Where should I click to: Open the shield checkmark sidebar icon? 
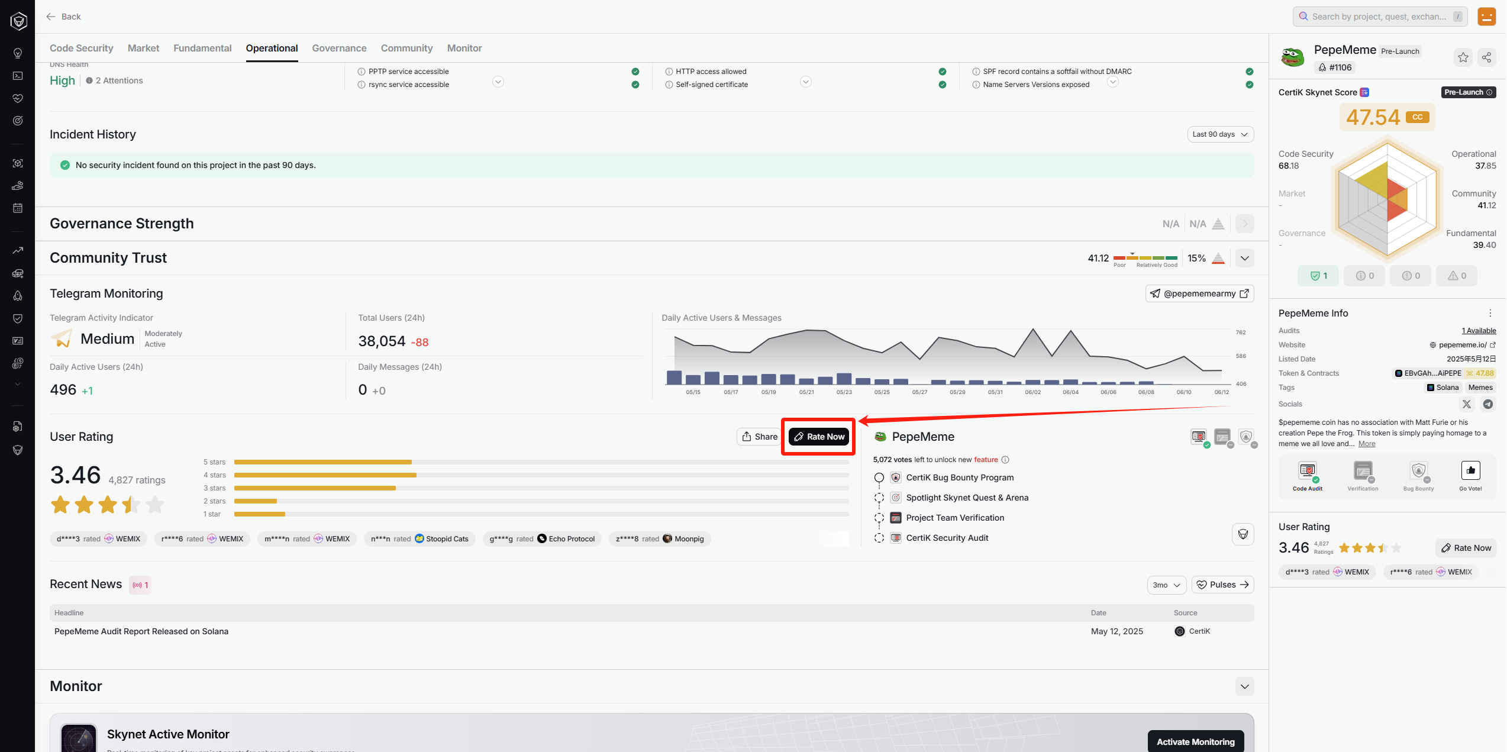click(x=18, y=318)
